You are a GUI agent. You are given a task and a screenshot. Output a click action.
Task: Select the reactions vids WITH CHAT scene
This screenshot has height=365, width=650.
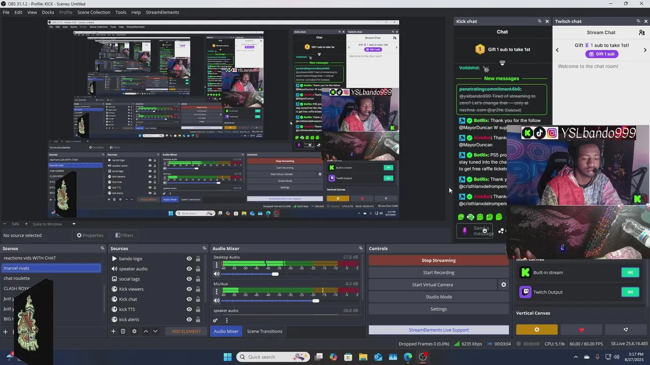pyautogui.click(x=51, y=258)
